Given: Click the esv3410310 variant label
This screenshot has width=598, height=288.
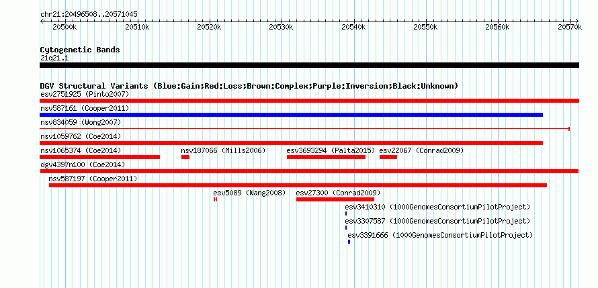Looking at the screenshot, I should coord(437,207).
